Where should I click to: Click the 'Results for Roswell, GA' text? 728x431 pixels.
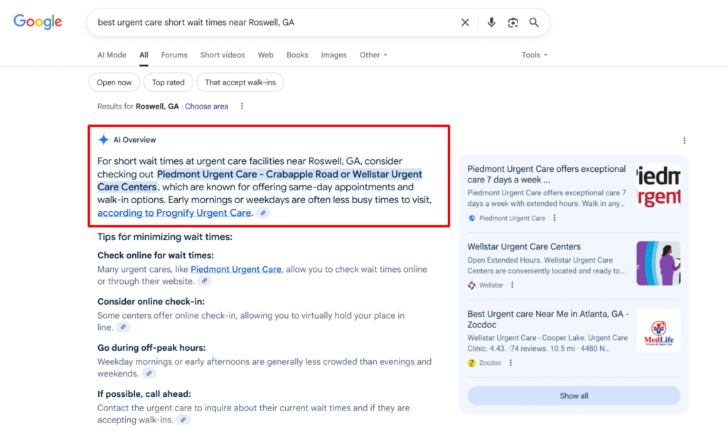(138, 107)
